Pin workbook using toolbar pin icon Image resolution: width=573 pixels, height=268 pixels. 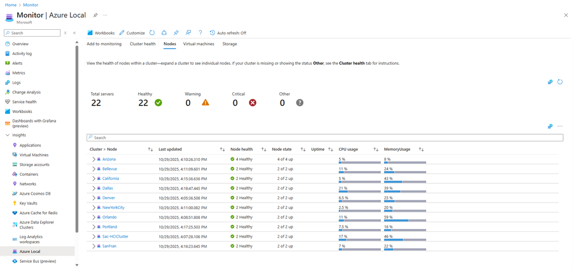(x=176, y=33)
